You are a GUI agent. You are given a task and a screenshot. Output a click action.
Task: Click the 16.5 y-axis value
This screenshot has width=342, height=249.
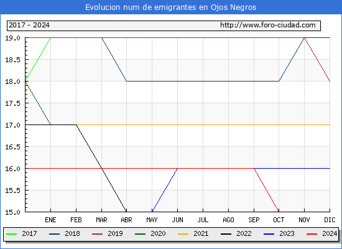[x=12, y=147]
